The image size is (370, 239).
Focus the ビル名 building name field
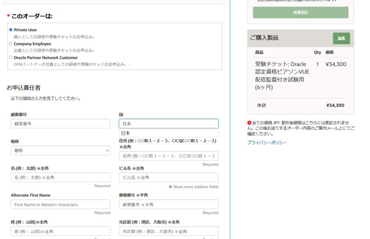coord(168,178)
